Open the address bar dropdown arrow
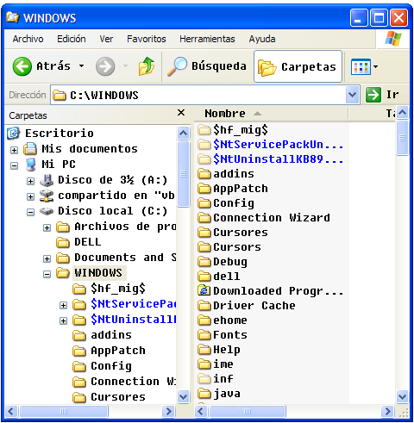The height and width of the screenshot is (423, 414). (353, 95)
